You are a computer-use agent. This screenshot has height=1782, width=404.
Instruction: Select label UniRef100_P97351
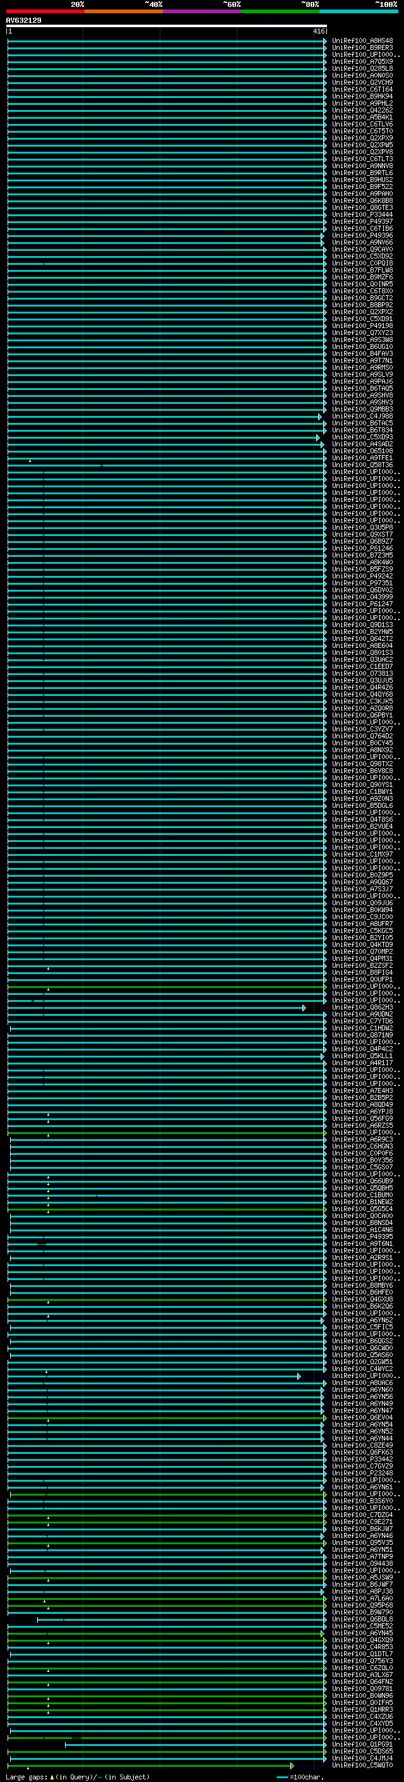pos(362,583)
